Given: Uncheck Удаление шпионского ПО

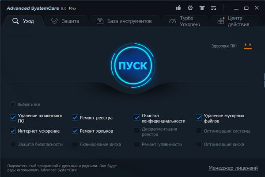Looking at the screenshot, I should tap(13, 118).
